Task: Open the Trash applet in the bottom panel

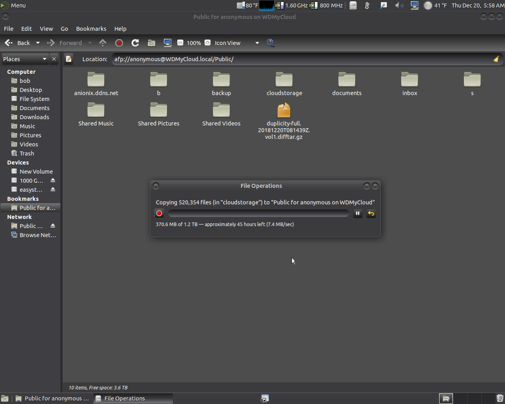Action: point(500,398)
